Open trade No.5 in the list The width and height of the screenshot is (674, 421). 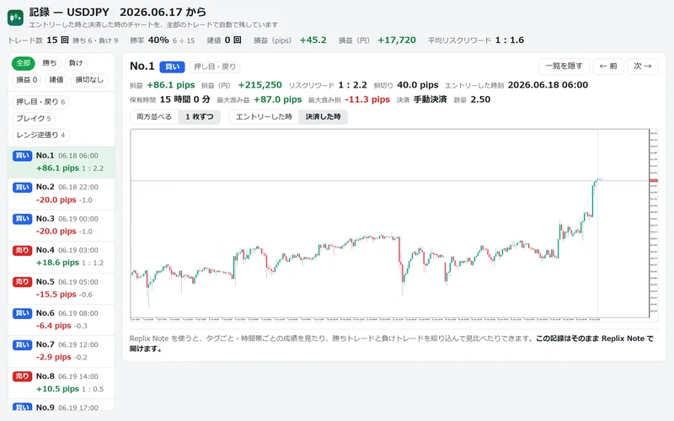[62, 288]
